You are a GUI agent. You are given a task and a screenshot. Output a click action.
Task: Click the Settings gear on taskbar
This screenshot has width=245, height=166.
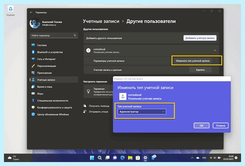145,158
